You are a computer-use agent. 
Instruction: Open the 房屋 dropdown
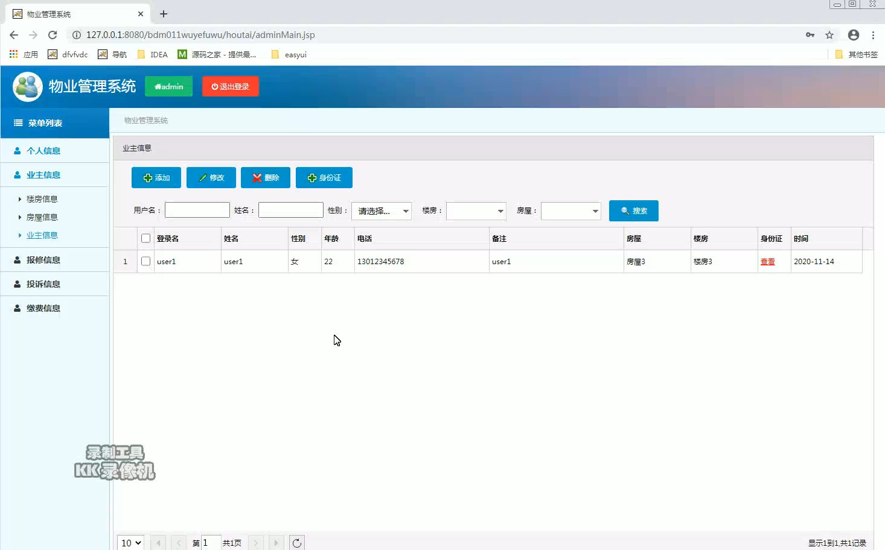click(571, 211)
